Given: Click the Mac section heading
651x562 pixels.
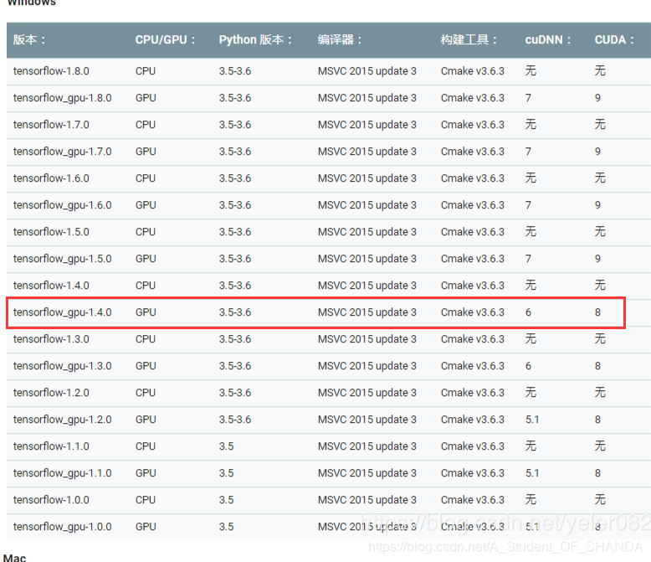Looking at the screenshot, I should point(14,558).
